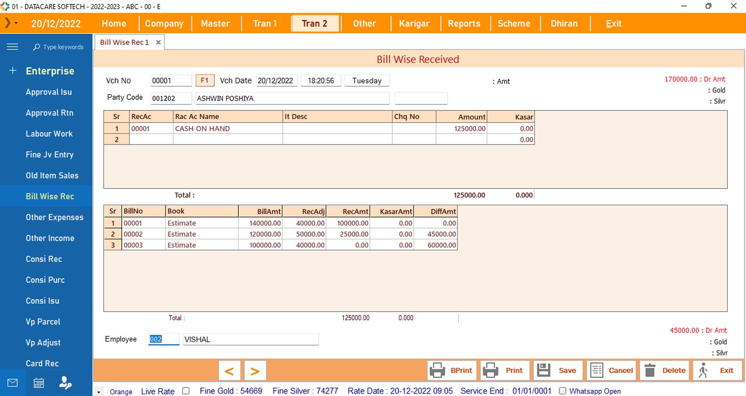746x396 pixels.
Task: Open the Scheme menu
Action: tap(514, 24)
